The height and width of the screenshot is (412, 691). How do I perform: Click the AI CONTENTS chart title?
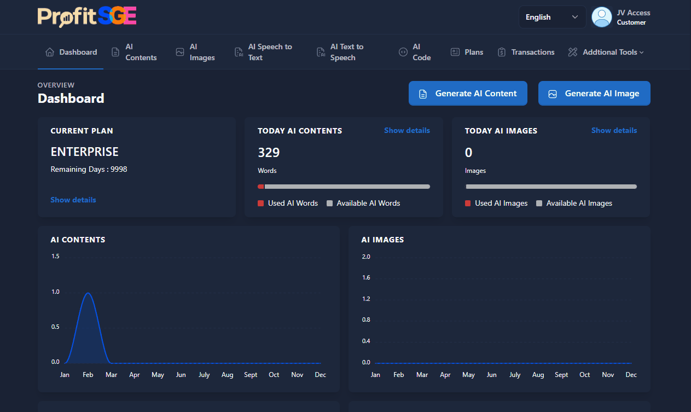point(78,240)
